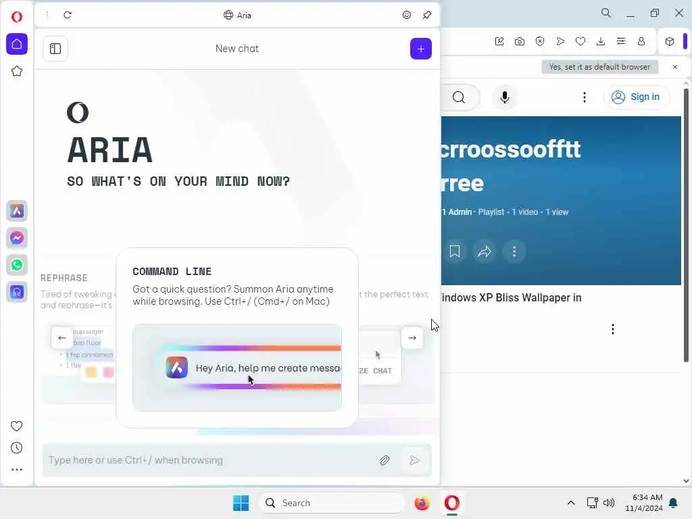Click the edit-page pencil toolbar icon
The image size is (692, 519).
[499, 41]
